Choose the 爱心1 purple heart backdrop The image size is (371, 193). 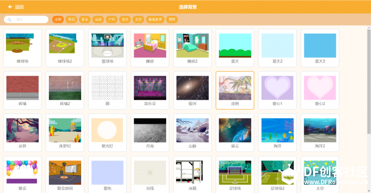[278, 90]
